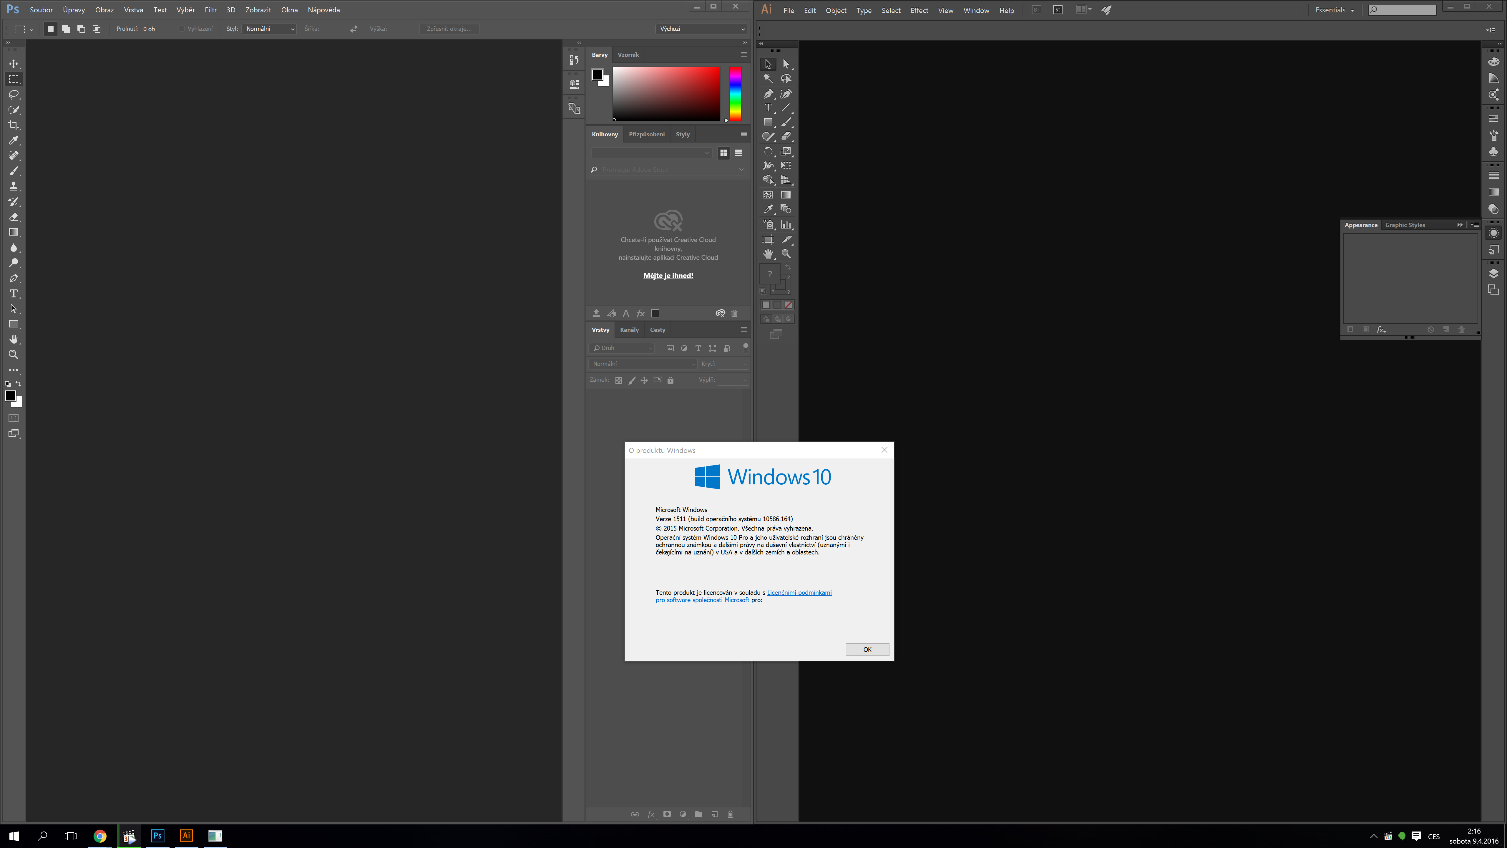Click the rainbow hue slider strip
The image size is (1507, 848).
[735, 94]
